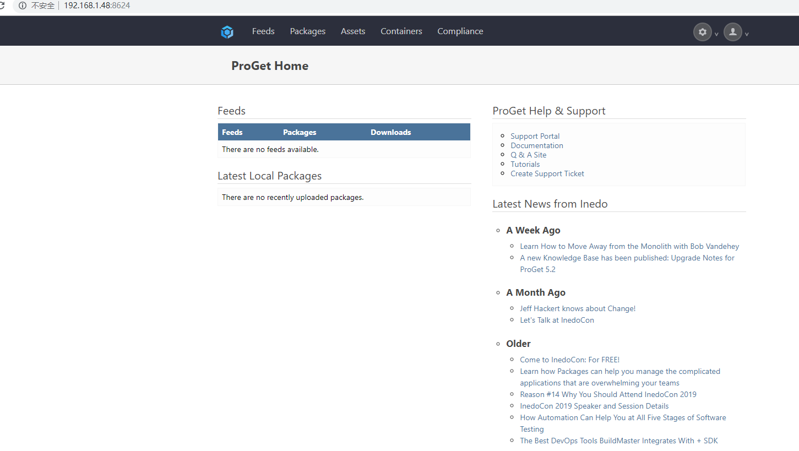
Task: Open the Feeds navigation menu
Action: pos(263,31)
